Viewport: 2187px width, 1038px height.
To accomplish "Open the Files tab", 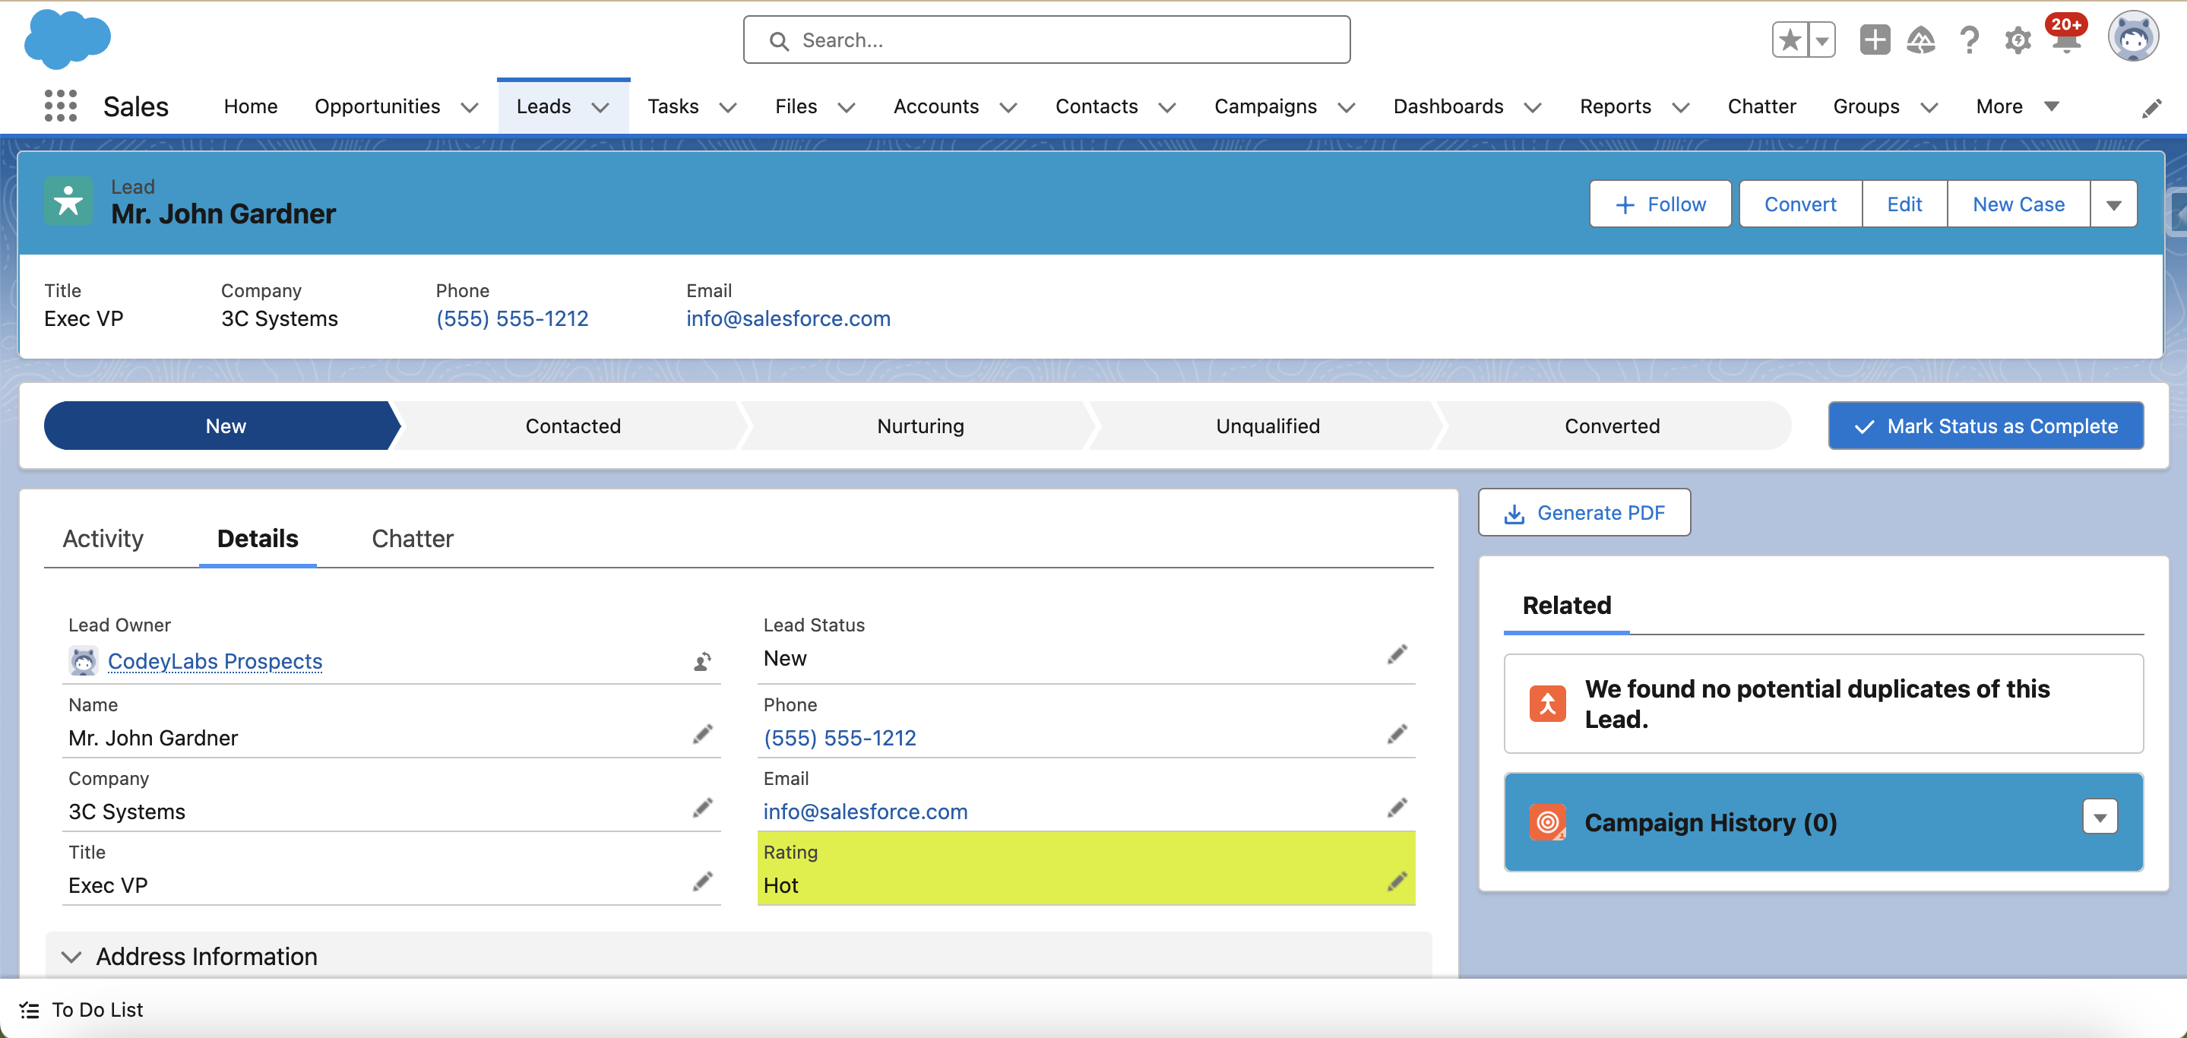I will click(x=796, y=106).
